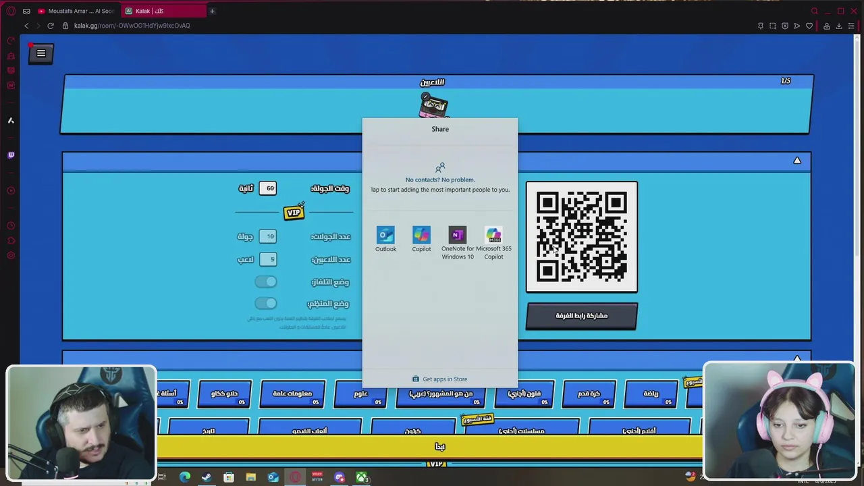
Task: Collapse the settings panel with the triangle arrow
Action: 797,161
